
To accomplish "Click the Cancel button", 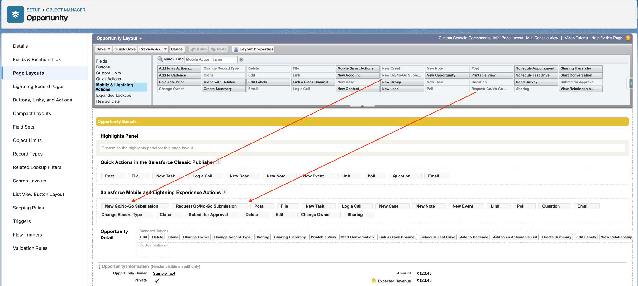I will [x=177, y=49].
